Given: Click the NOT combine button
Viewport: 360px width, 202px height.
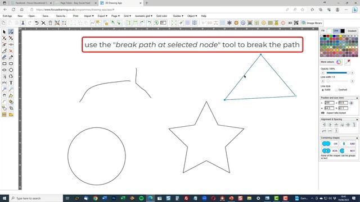Looking at the screenshot, I should [x=348, y=151].
